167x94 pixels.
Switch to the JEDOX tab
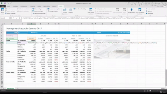[x=61, y=6]
